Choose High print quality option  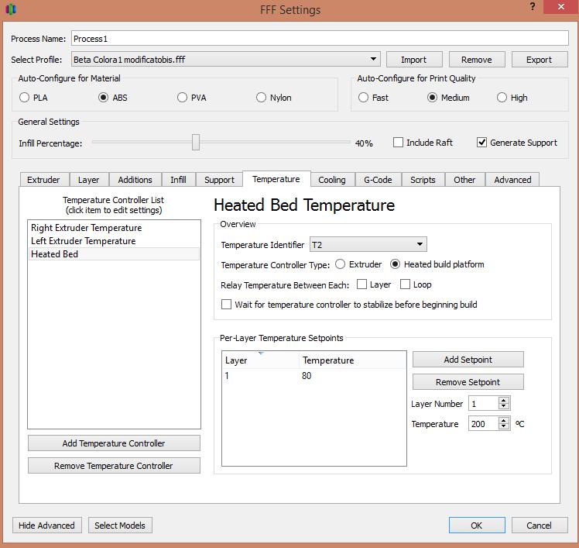point(502,98)
